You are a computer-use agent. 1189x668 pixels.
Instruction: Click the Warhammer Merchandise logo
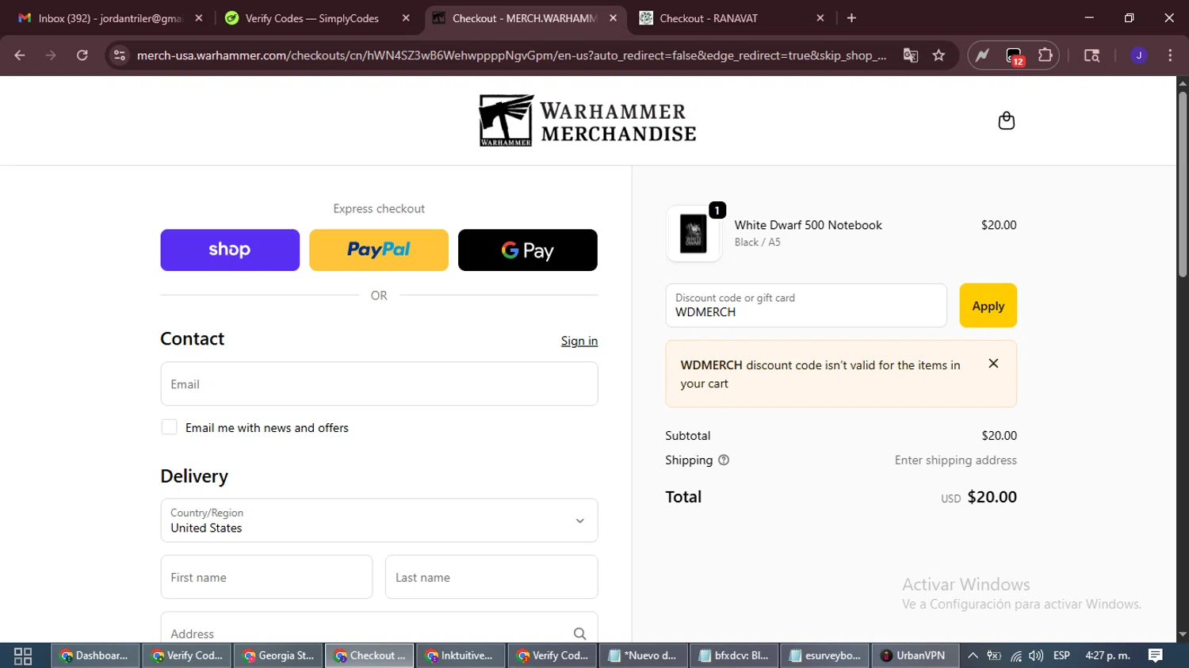(x=587, y=120)
